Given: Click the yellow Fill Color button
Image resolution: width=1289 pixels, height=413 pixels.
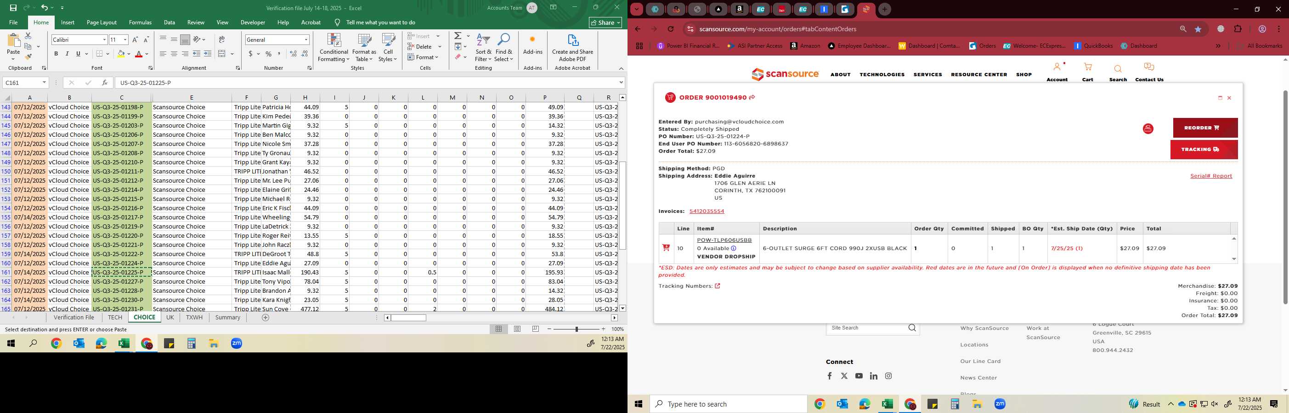Looking at the screenshot, I should [x=121, y=54].
